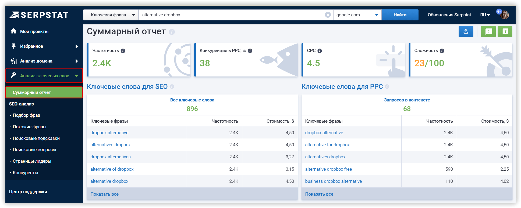Open the green feedback exclamation icon

[488, 32]
